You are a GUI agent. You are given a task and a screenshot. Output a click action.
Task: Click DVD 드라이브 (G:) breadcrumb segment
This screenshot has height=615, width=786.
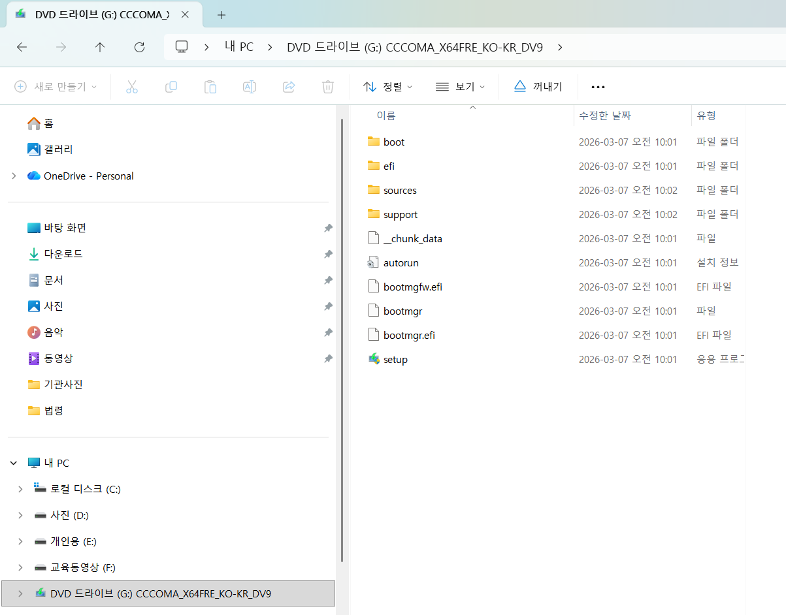coord(415,47)
